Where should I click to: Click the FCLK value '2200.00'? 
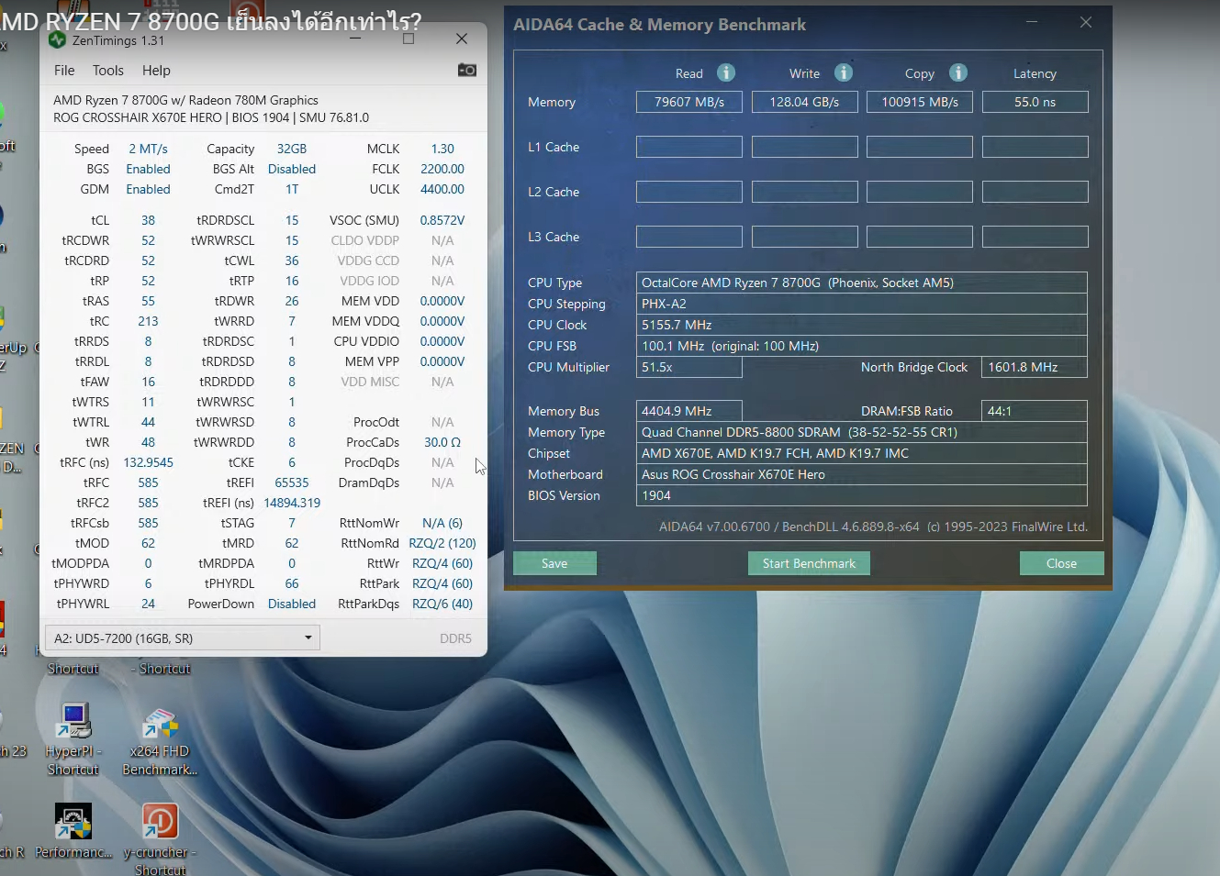pyautogui.click(x=442, y=169)
